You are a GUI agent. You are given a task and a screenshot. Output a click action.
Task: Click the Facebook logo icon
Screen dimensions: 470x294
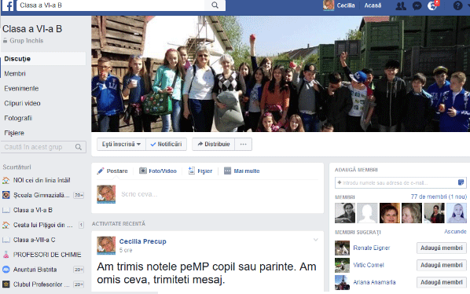(8, 6)
